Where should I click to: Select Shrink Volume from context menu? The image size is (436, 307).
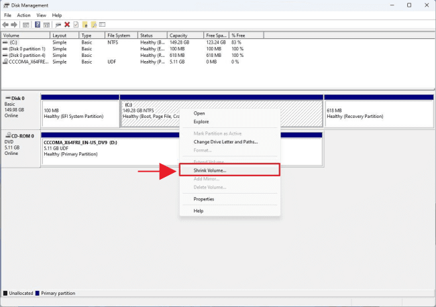click(210, 171)
